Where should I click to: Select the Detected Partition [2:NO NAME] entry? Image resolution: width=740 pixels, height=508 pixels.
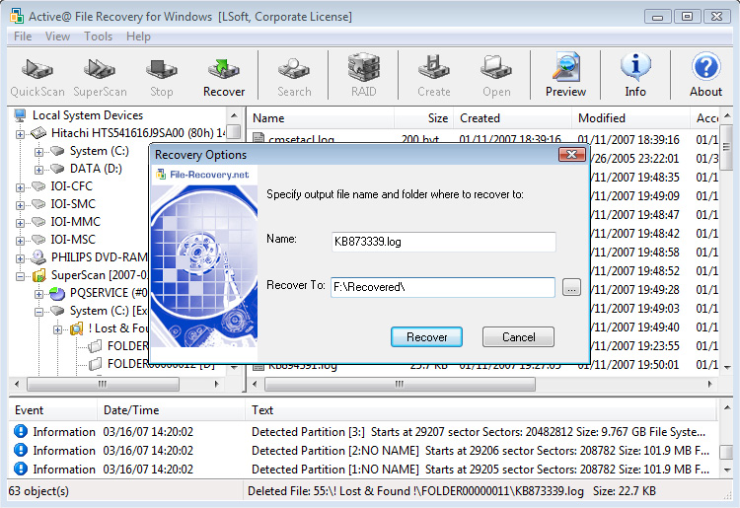point(363,451)
